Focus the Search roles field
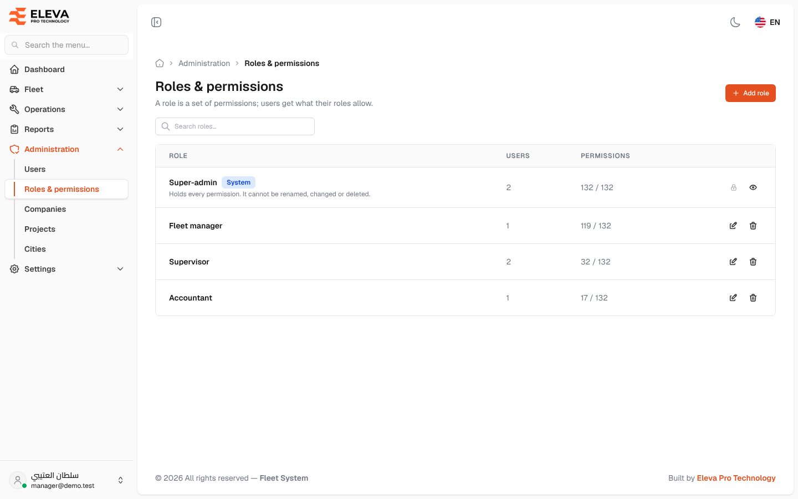Viewport: 798px width, 499px height. pos(235,126)
